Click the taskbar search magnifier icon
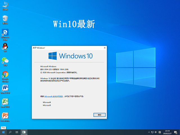The width and height of the screenshot is (180, 135). tap(10, 132)
